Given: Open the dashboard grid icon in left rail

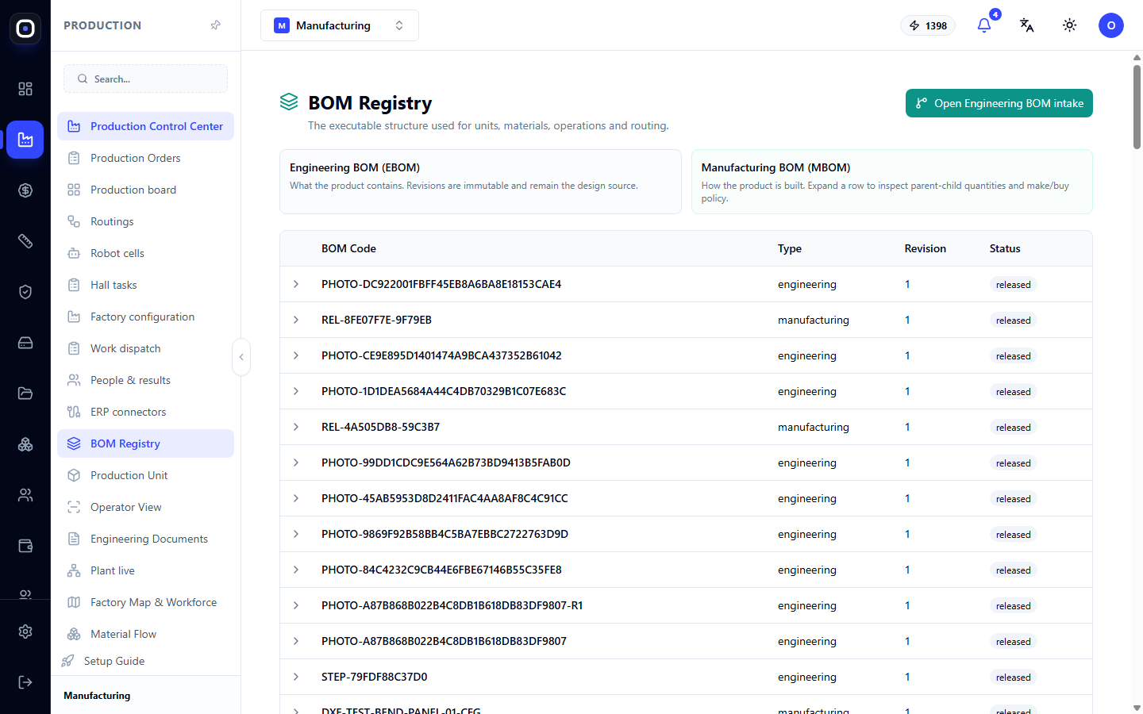Looking at the screenshot, I should (25, 89).
